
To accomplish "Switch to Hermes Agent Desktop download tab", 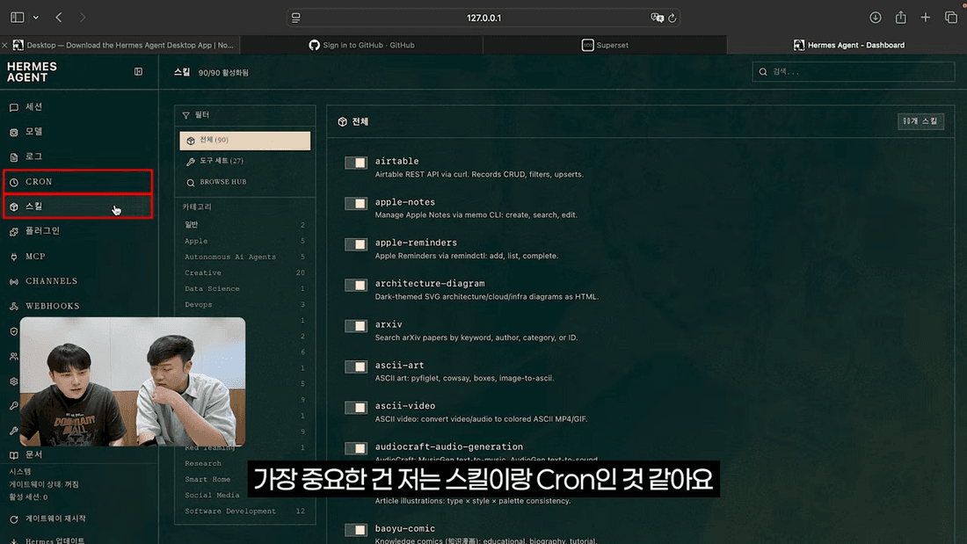I will point(123,45).
